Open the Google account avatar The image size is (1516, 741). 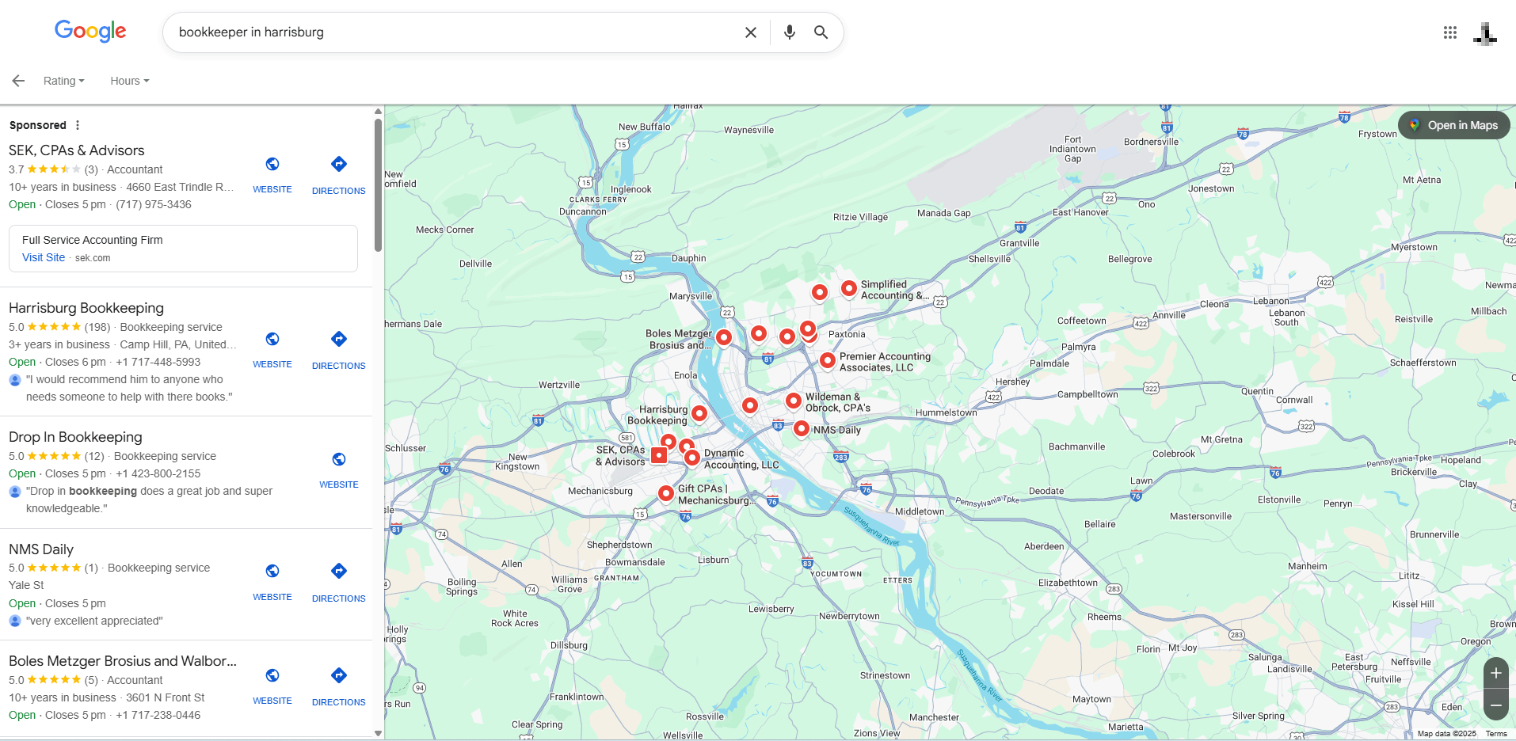[x=1484, y=32]
